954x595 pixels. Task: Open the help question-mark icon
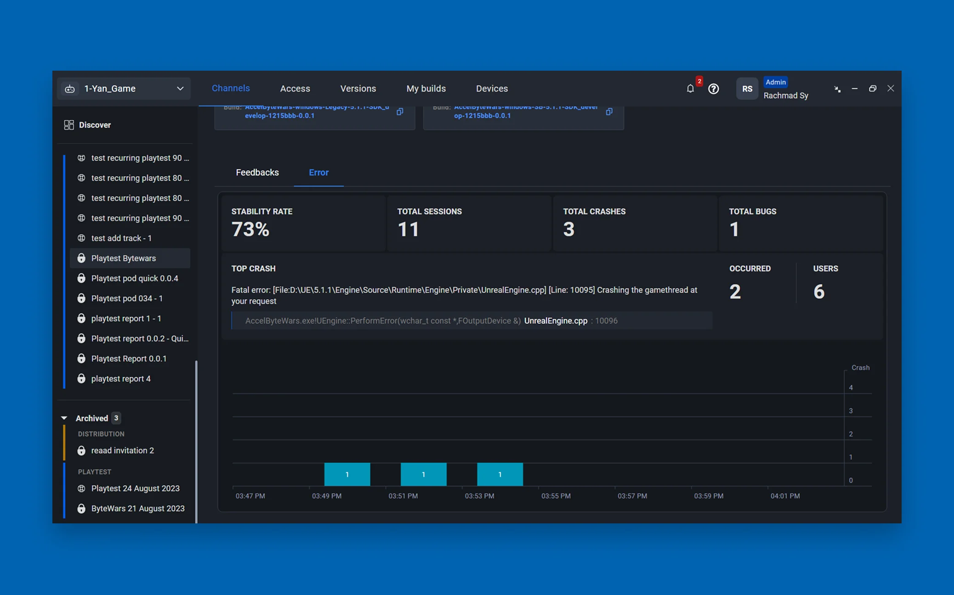pos(713,89)
